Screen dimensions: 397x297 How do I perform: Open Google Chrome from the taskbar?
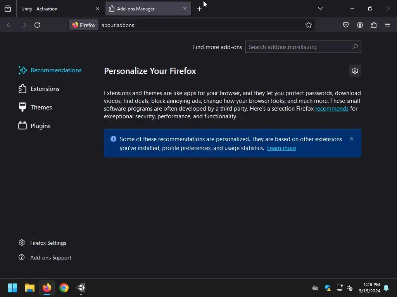coord(64,288)
